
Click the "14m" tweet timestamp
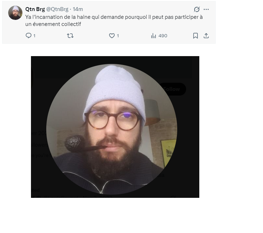(78, 9)
